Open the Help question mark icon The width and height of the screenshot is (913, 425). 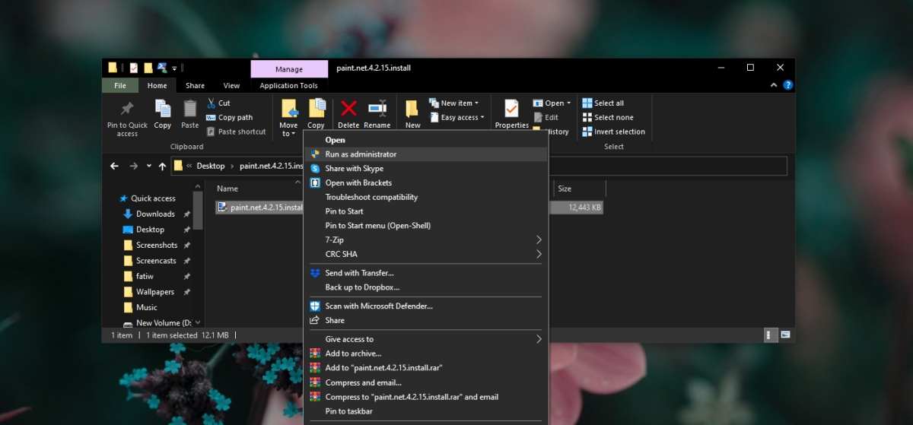(x=788, y=86)
